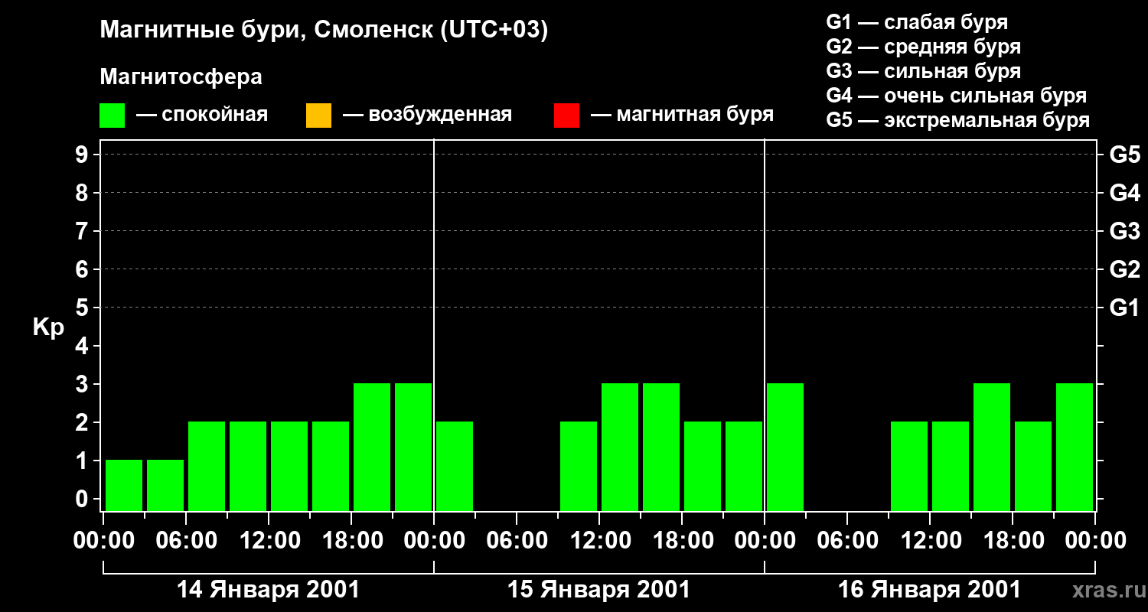Click the right-axis 'G1' level label
The image size is (1148, 612).
[1124, 308]
